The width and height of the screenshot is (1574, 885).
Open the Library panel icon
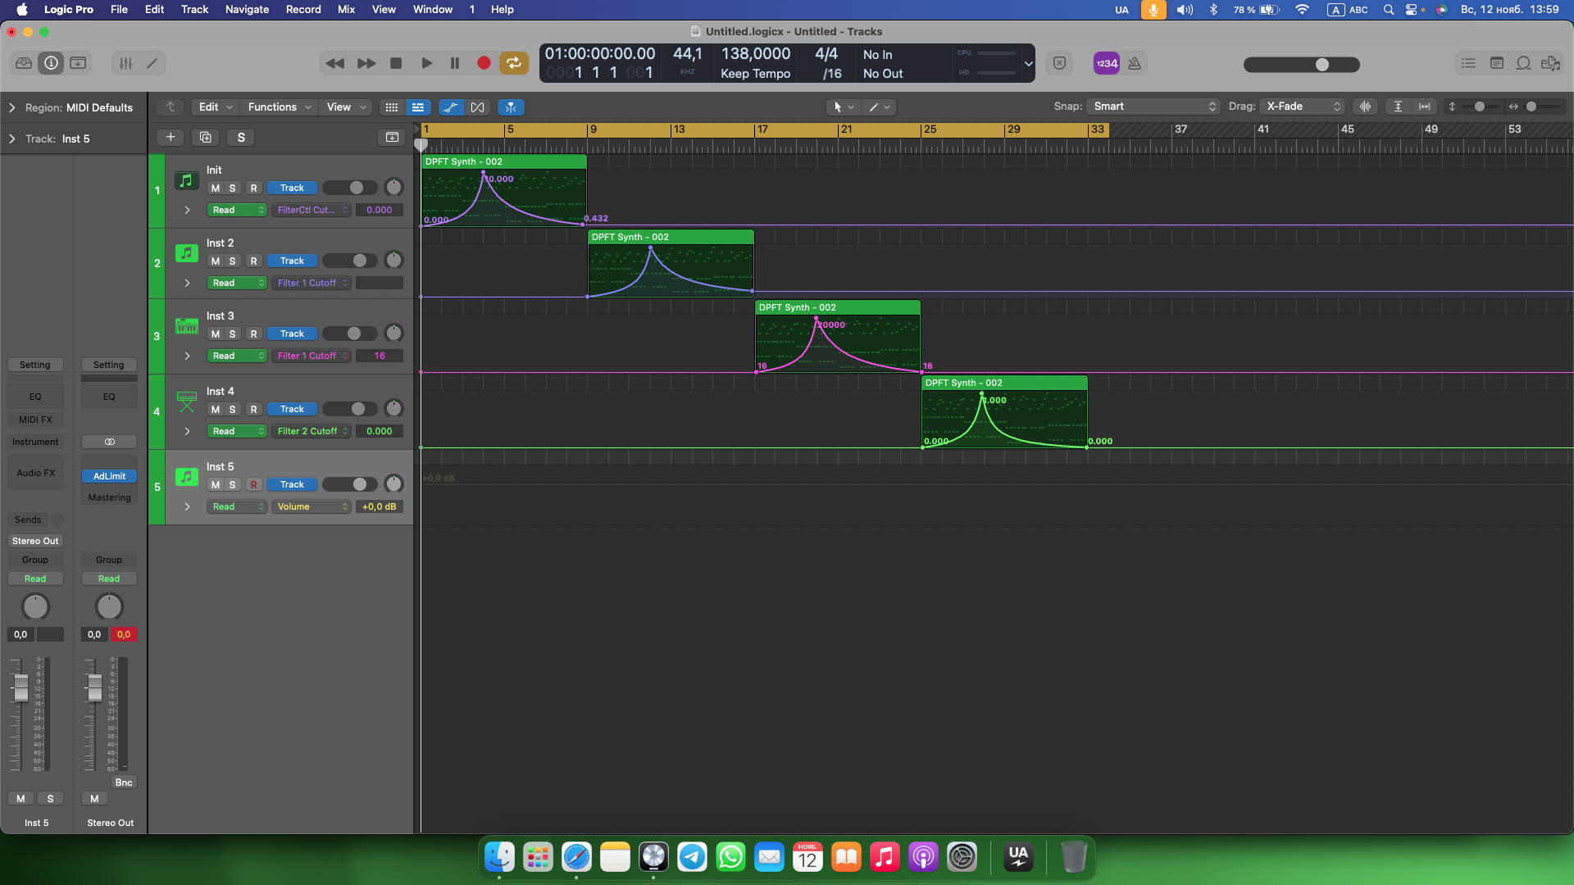tap(24, 63)
